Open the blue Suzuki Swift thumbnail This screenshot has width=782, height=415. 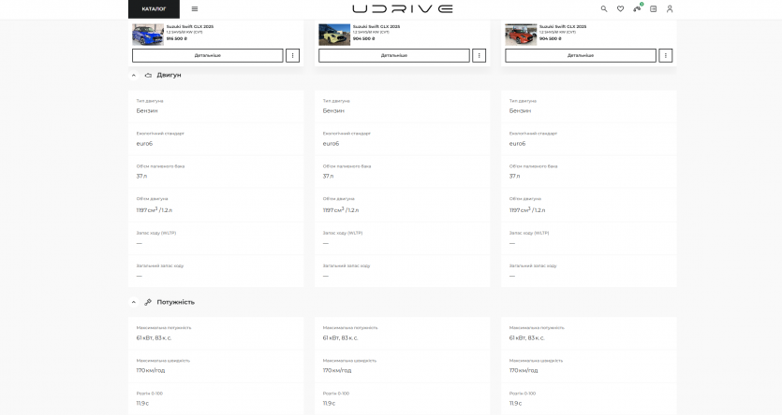tap(148, 35)
